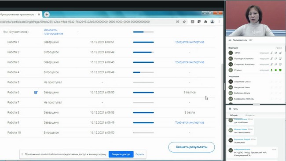Switch to the Вопросы chat tab
This screenshot has height=161, width=286.
coord(250,115)
